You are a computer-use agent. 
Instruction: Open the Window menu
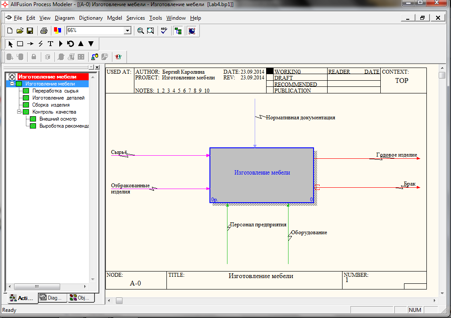(x=176, y=18)
